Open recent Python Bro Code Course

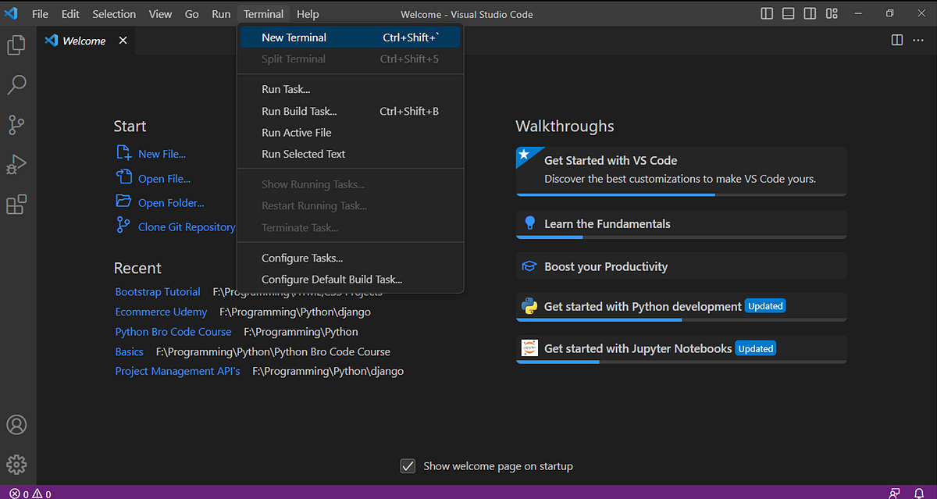pyautogui.click(x=173, y=332)
